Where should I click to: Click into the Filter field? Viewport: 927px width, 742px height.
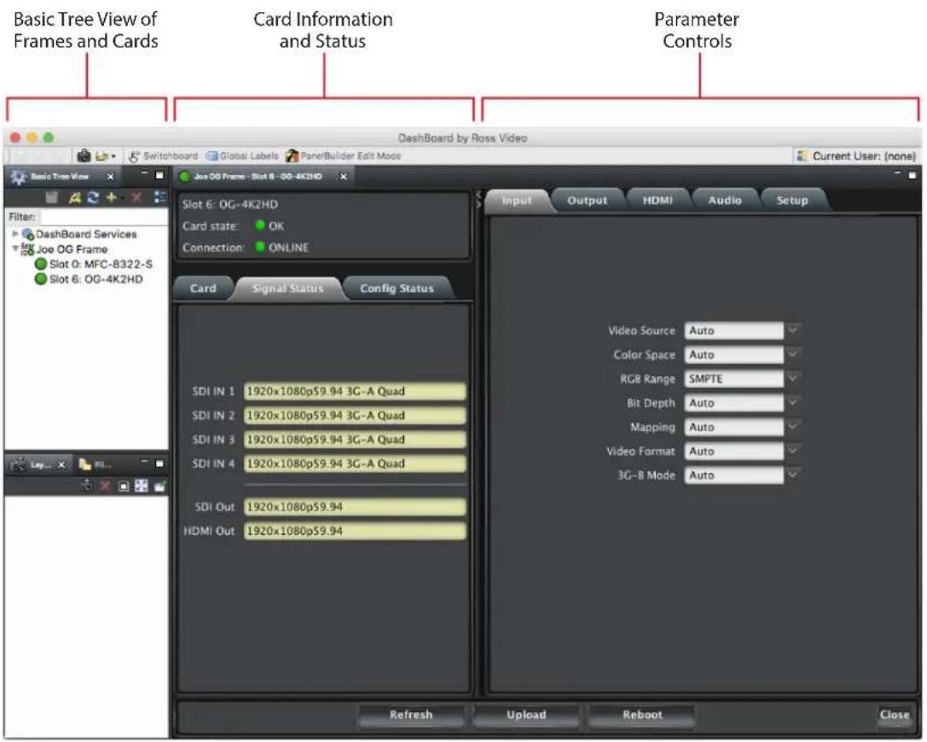102,217
